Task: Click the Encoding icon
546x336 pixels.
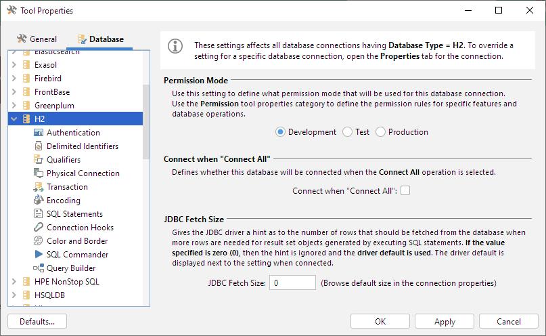Action: click(x=39, y=201)
